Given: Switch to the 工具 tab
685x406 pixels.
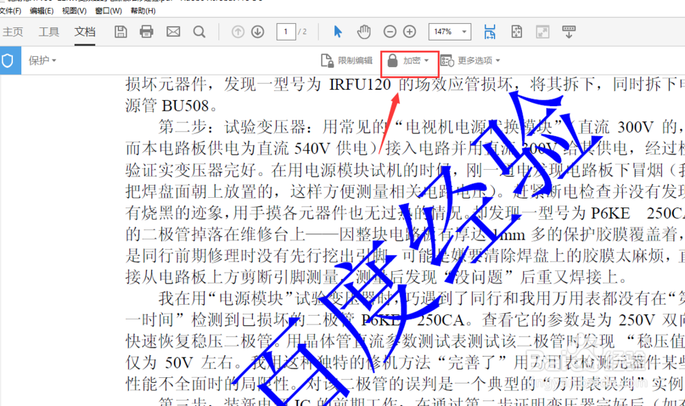Looking at the screenshot, I should (49, 31).
